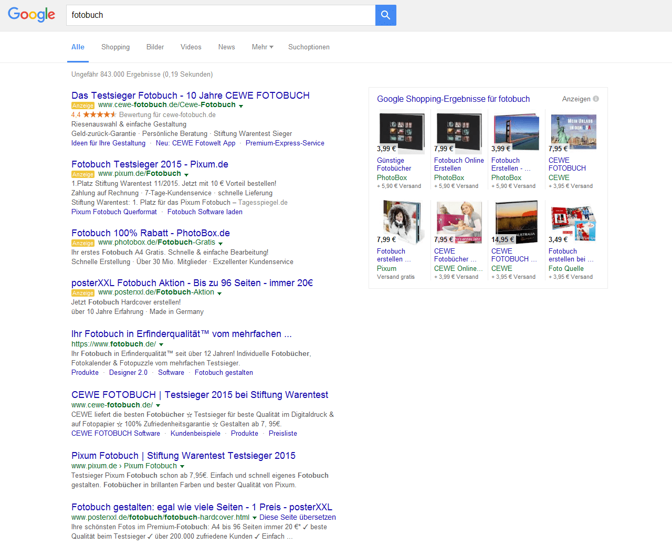Open 'Google Shopping-Ergebnisse für fotobuch' heading link
The image size is (672, 546).
coord(453,99)
